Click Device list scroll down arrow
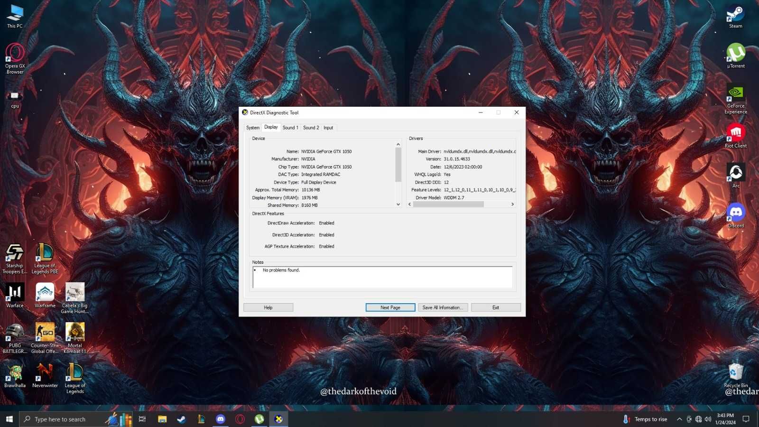Image resolution: width=759 pixels, height=427 pixels. click(398, 204)
